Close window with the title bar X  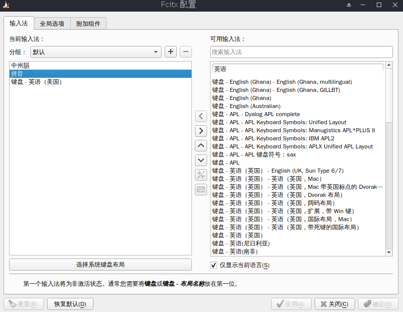tap(395, 5)
